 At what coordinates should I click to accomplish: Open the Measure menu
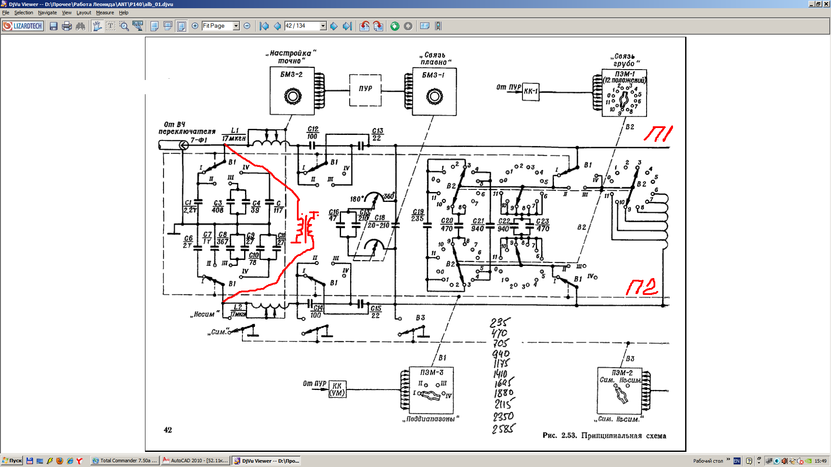point(105,13)
